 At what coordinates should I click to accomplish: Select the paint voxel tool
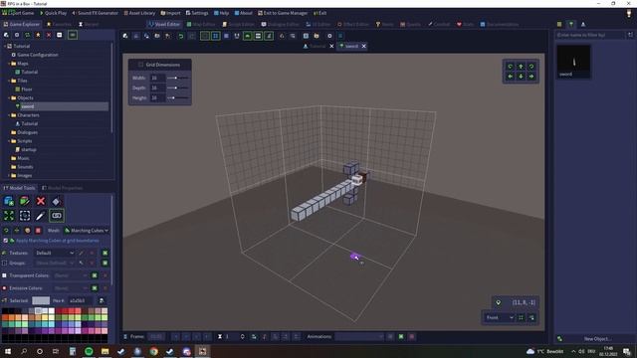coord(25,201)
